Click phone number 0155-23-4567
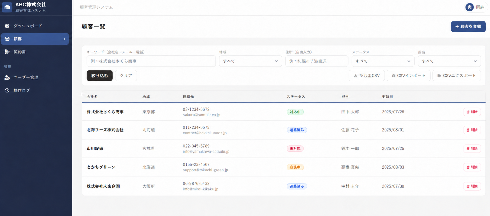Viewport: 490px width, 216px height. click(x=196, y=165)
